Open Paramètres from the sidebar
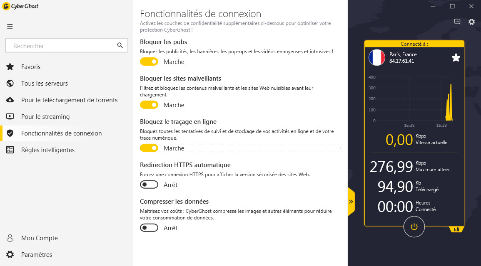Image resolution: width=481 pixels, height=266 pixels. (x=67, y=254)
